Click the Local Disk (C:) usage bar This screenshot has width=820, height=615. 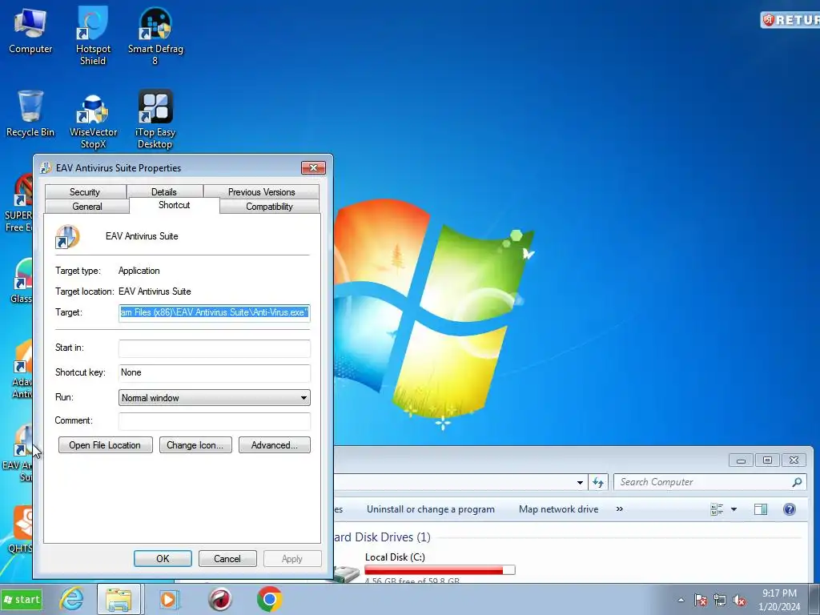440,570
